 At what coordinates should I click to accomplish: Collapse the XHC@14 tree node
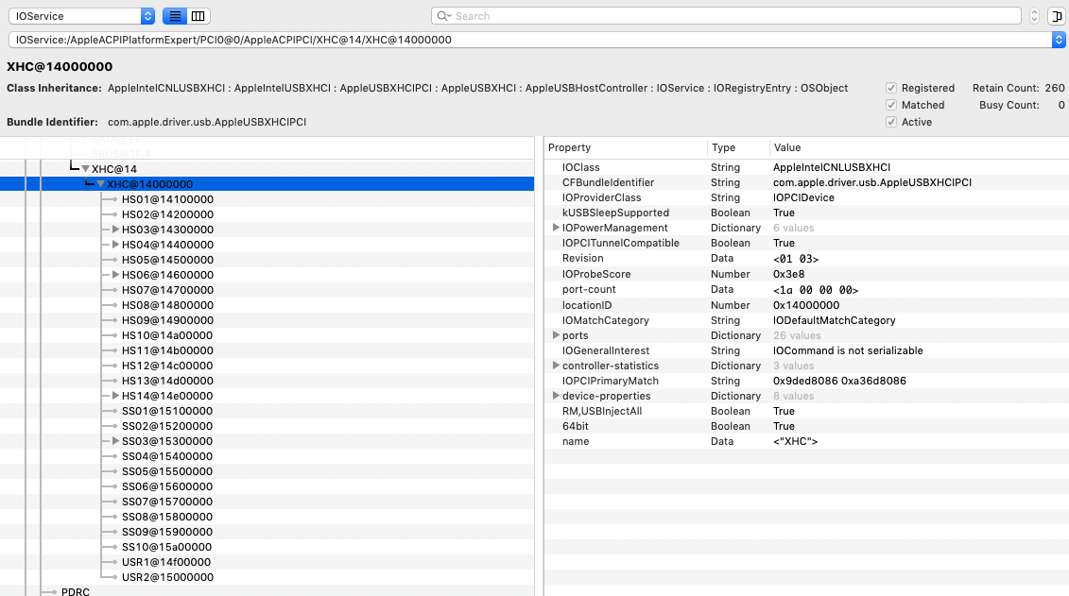click(x=85, y=169)
